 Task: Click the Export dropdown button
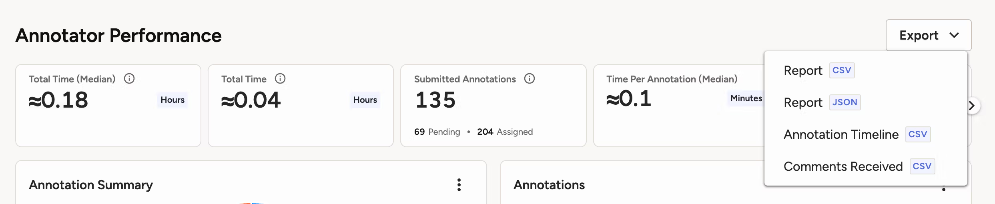(928, 35)
